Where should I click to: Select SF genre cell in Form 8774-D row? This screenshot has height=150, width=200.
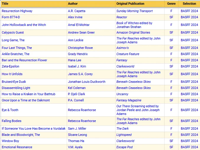(171, 17)
